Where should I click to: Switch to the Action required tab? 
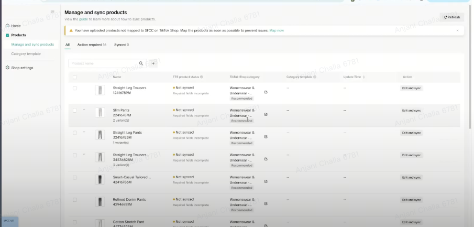pos(91,45)
